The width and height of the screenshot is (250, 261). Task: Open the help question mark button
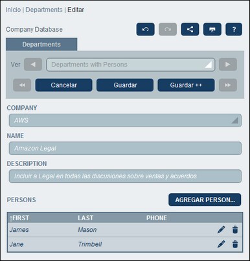click(x=234, y=29)
